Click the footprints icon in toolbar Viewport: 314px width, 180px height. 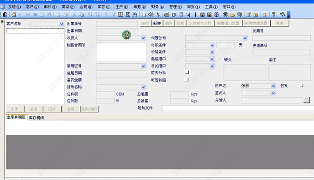point(283,14)
